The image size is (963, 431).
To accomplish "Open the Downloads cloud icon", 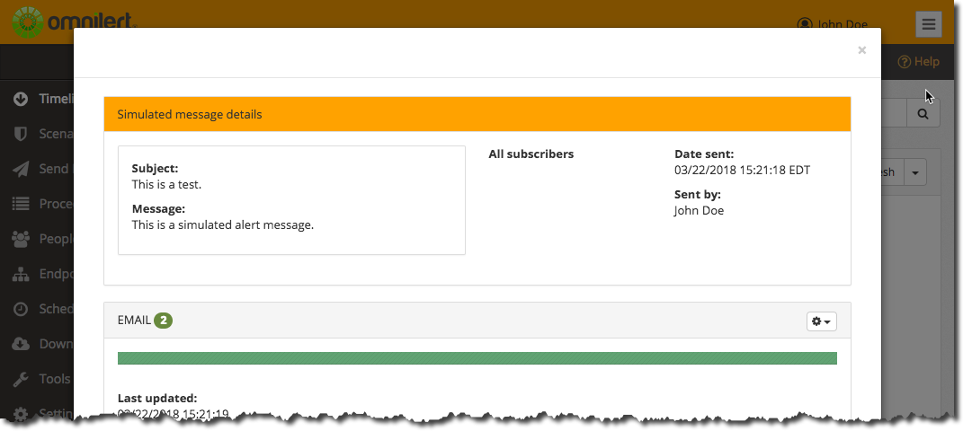I will (x=21, y=344).
